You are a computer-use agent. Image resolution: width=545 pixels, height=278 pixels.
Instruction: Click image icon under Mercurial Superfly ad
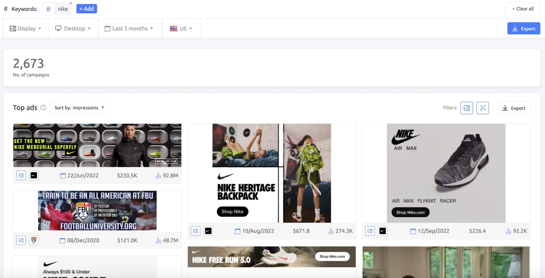click(x=21, y=175)
